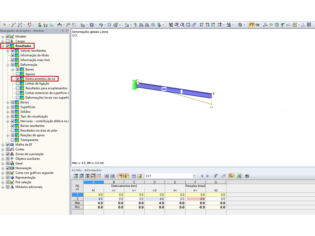315x236 pixels.
Task: Export table to Excel icon
Action: 239,176
